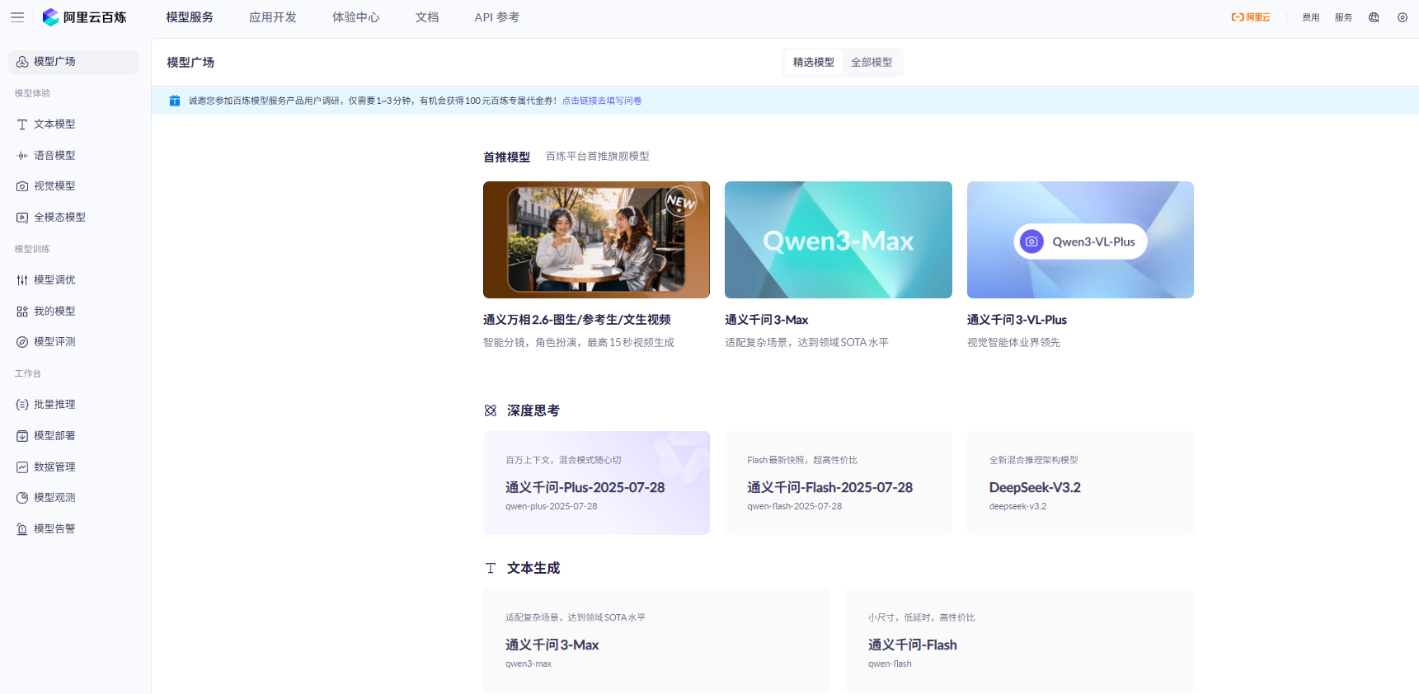This screenshot has width=1419, height=694.
Task: Click the 视觉模型 camera icon
Action: pos(22,186)
